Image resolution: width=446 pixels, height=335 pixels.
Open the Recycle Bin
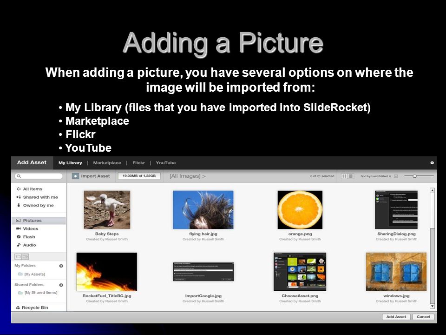(32, 308)
